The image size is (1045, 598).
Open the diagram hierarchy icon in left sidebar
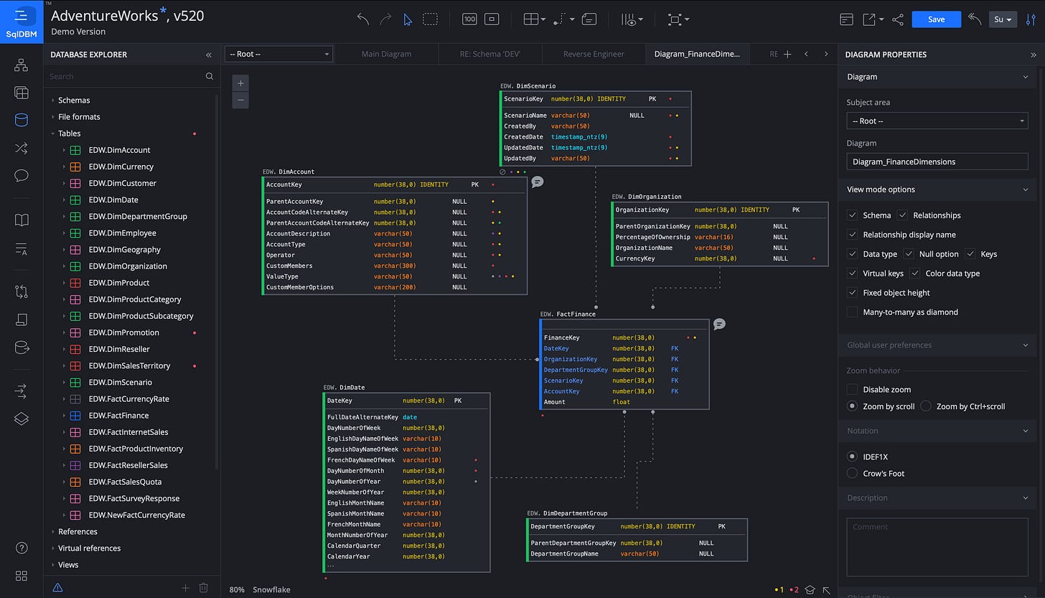click(21, 65)
